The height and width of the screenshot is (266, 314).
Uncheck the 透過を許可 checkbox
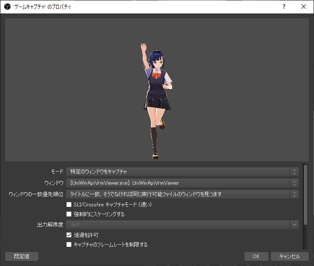(x=69, y=235)
